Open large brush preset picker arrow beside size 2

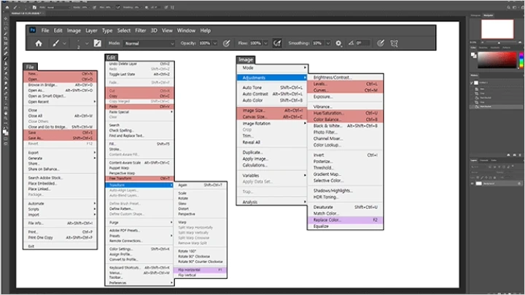pyautogui.click(x=87, y=43)
